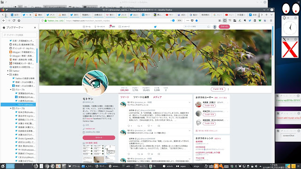Click the pink ツイート button in navbar
Screen dimensions: 301x169
coord(224,27)
